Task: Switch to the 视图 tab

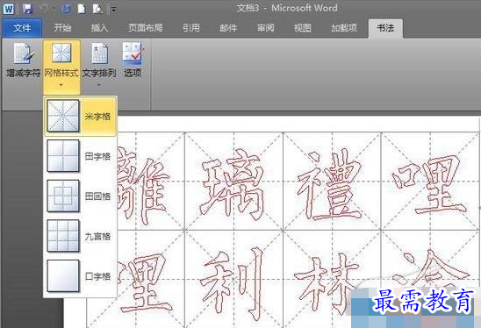Action: pos(303,28)
